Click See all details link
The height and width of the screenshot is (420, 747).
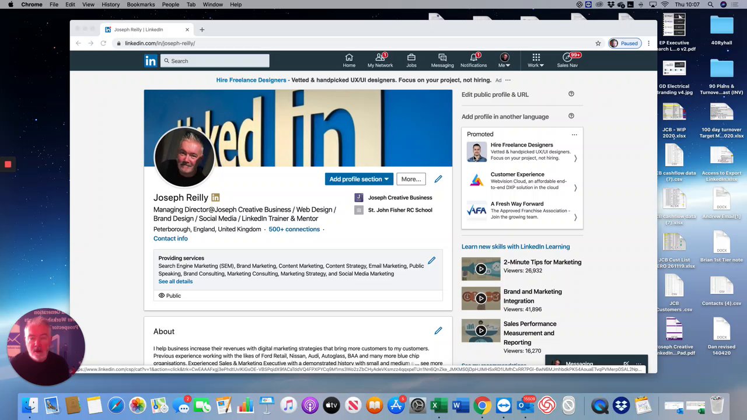coord(175,282)
